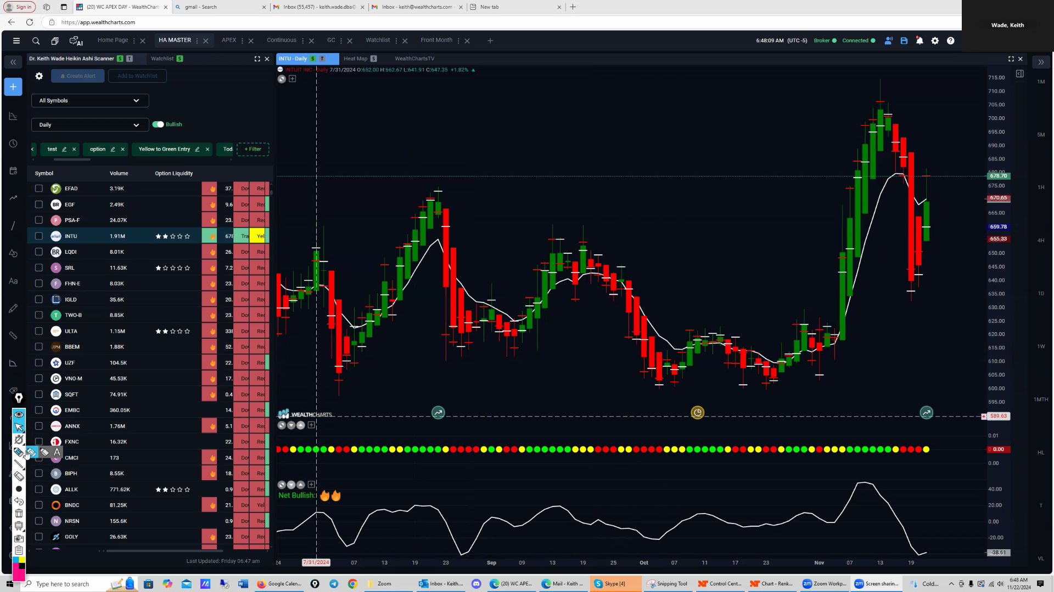Open the settings gear in top bar
Screen dimensions: 1054x592
click(x=935, y=41)
